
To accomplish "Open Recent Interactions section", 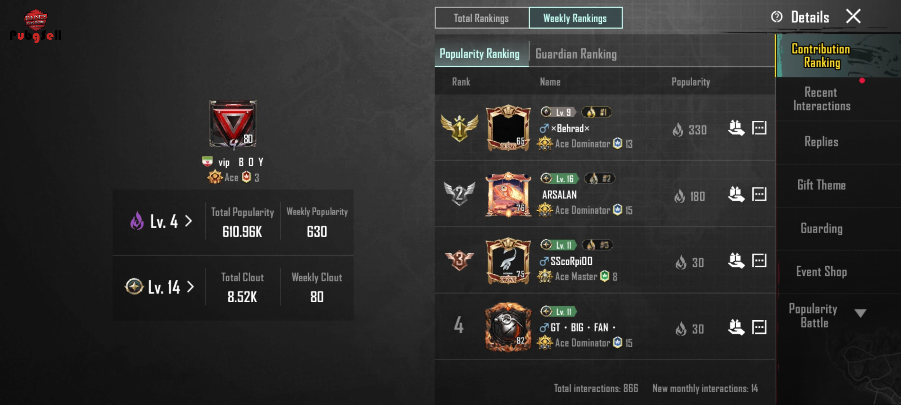I will point(822,99).
